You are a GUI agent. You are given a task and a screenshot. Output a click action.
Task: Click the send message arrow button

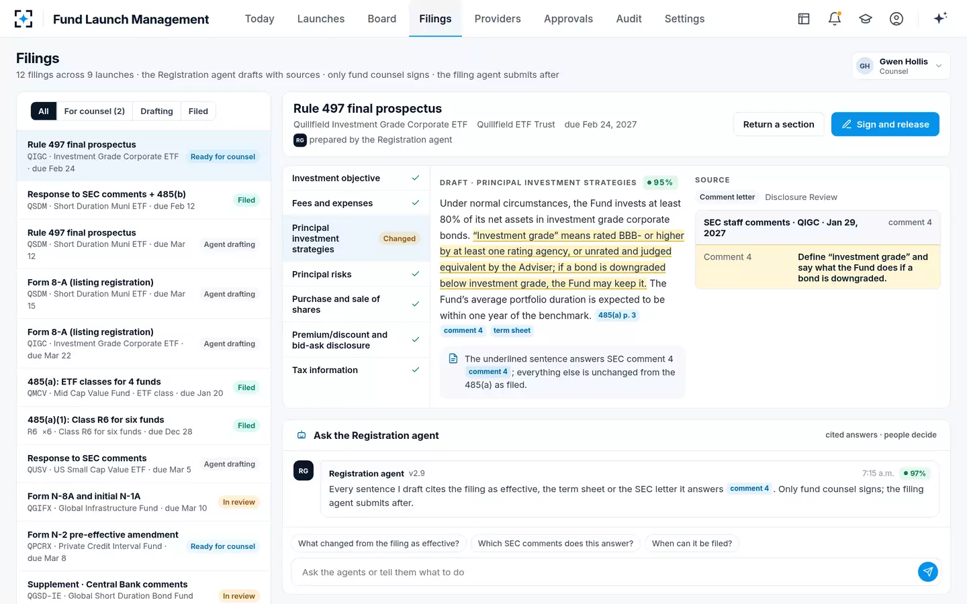(x=928, y=572)
